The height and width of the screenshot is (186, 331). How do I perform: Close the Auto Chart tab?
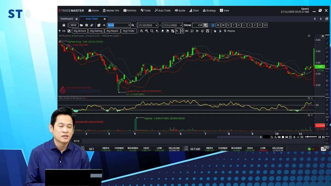pyautogui.click(x=105, y=19)
